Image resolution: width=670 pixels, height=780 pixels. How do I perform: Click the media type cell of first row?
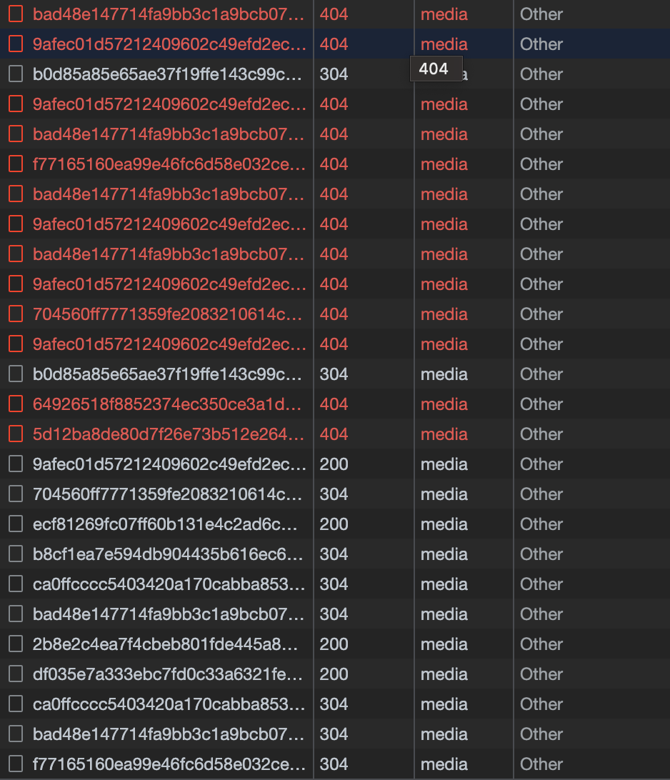pyautogui.click(x=444, y=14)
